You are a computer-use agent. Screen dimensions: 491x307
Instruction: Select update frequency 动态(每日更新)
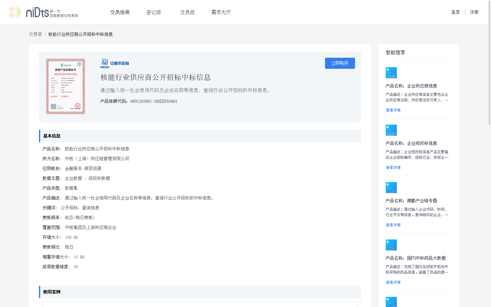point(80,218)
